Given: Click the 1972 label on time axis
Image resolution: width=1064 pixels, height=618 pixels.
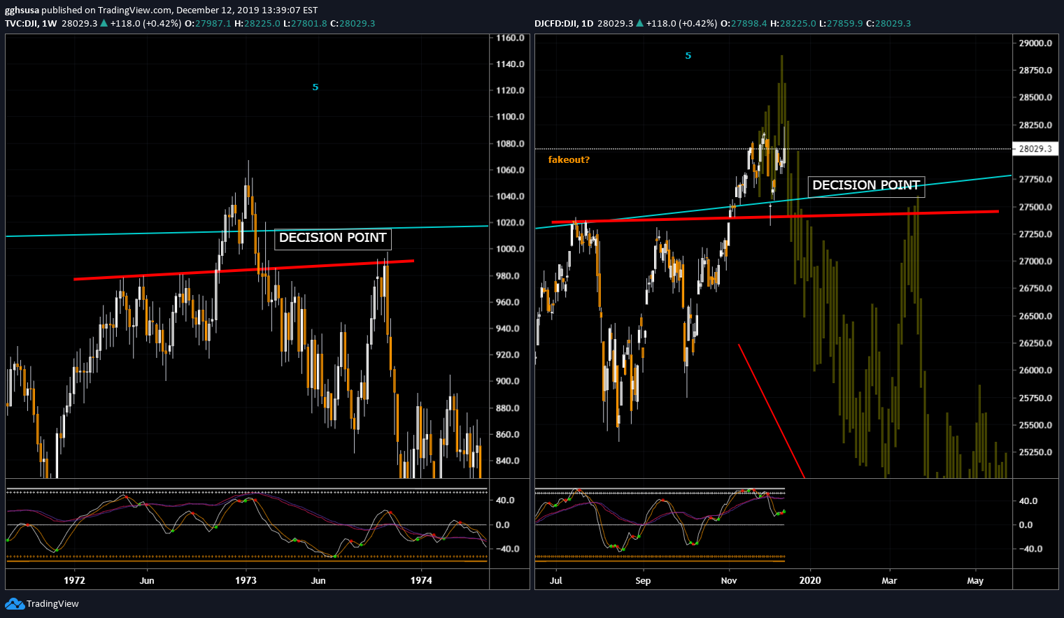Looking at the screenshot, I should [74, 580].
